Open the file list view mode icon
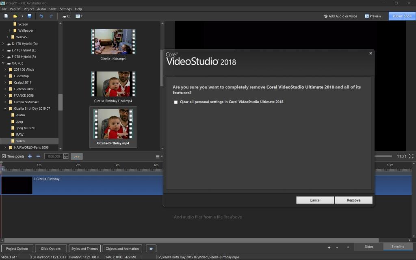This screenshot has width=416, height=260. (x=78, y=16)
